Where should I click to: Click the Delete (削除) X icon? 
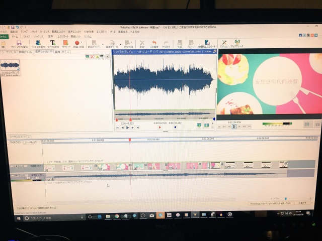pos(142,43)
